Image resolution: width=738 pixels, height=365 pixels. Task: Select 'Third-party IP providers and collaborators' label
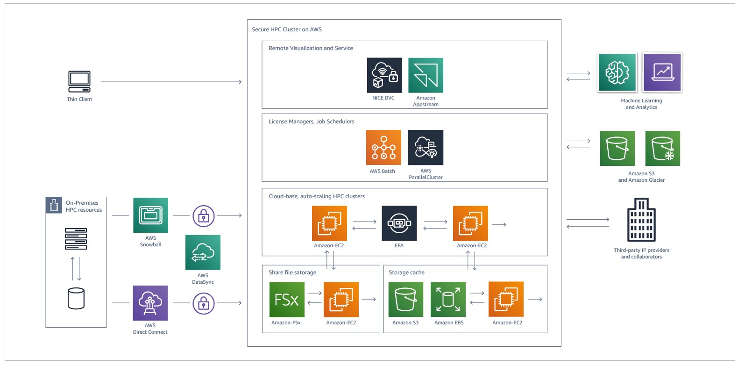pyautogui.click(x=641, y=253)
